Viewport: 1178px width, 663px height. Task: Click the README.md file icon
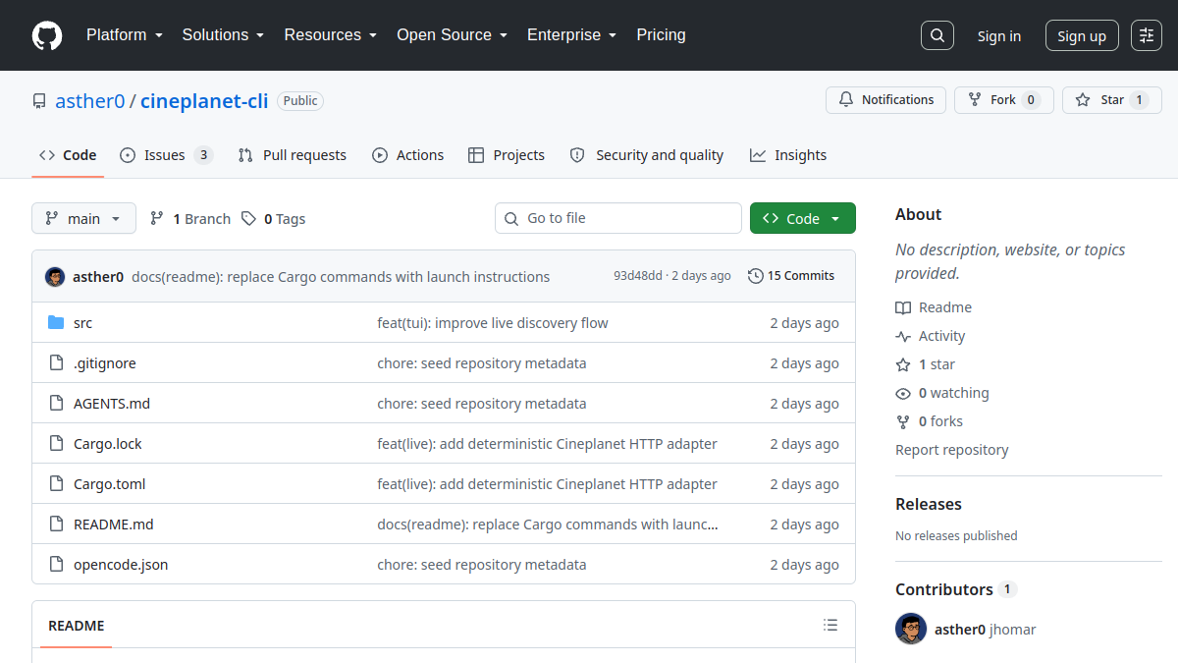point(56,525)
